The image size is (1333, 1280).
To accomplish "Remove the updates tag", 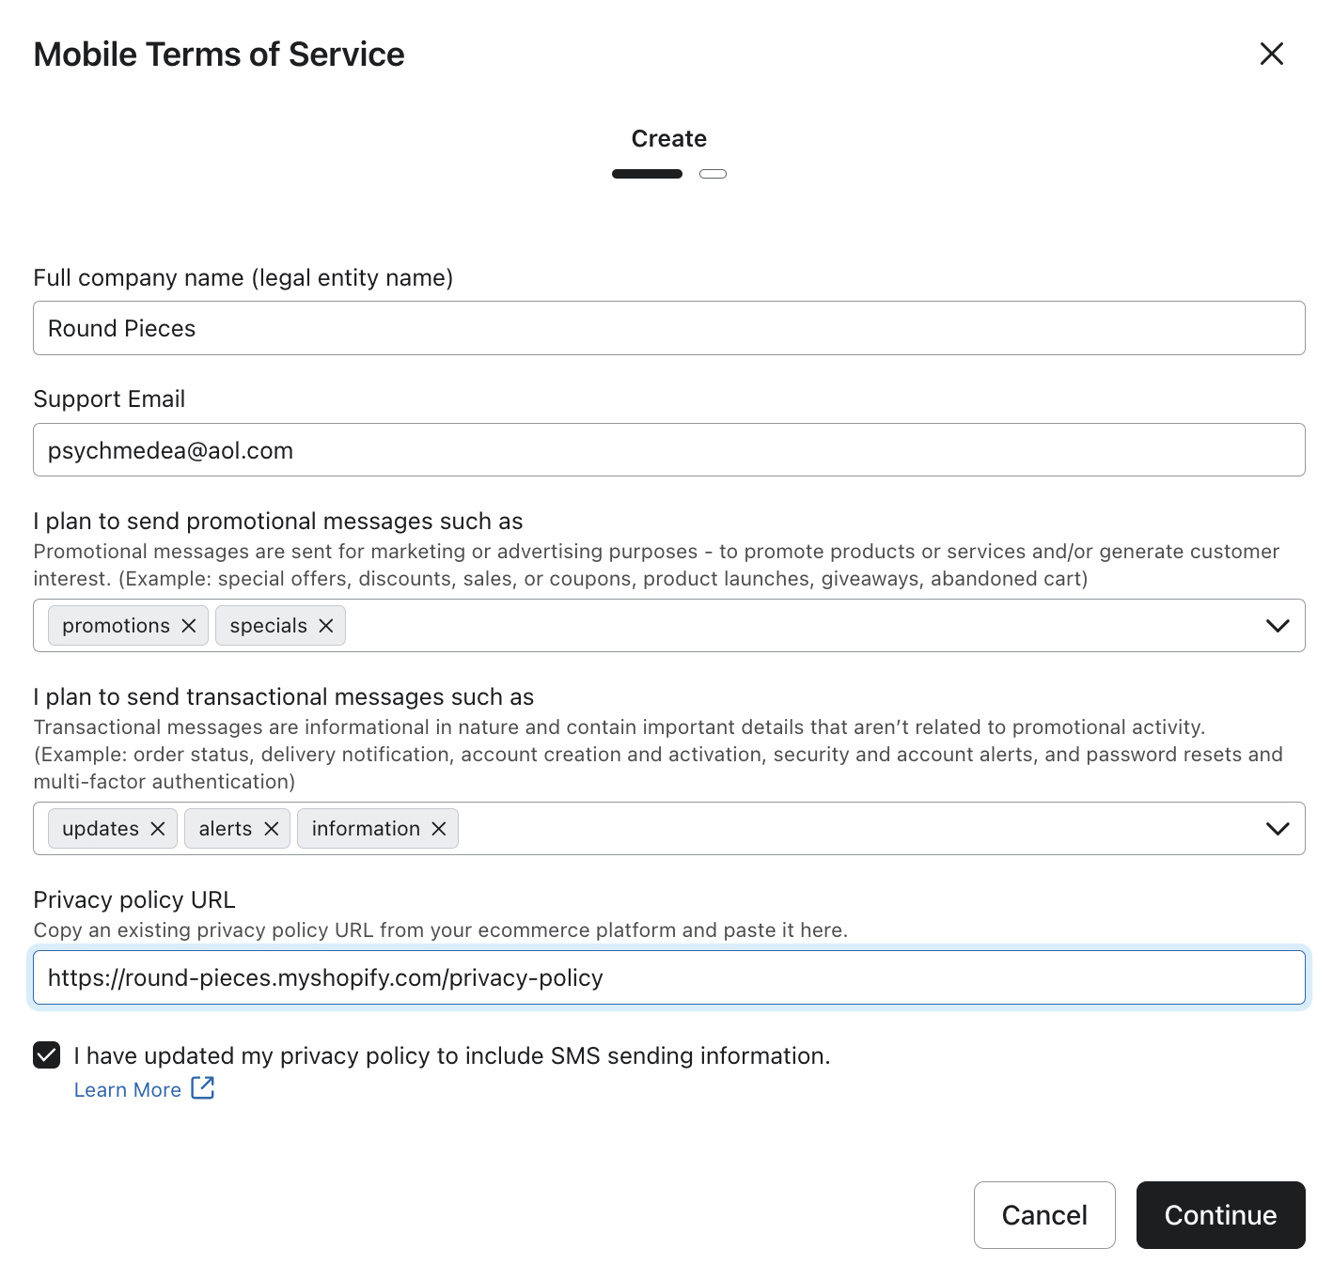I will (x=156, y=828).
